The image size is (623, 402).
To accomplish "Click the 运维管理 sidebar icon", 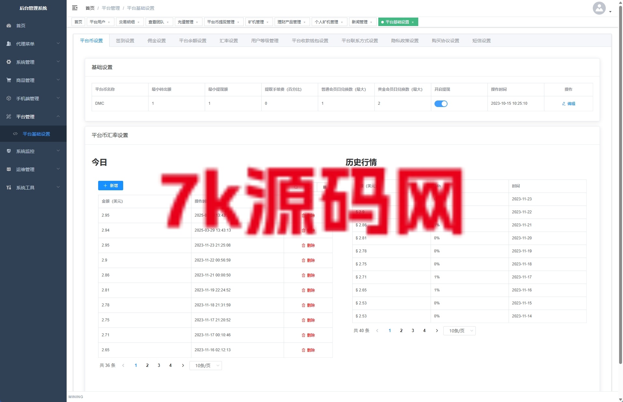I will (9, 169).
